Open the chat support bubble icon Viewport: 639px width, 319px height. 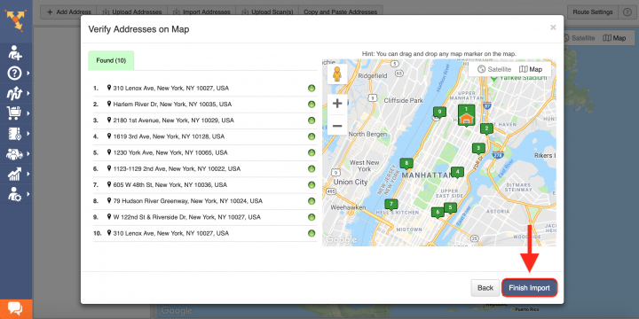point(15,309)
